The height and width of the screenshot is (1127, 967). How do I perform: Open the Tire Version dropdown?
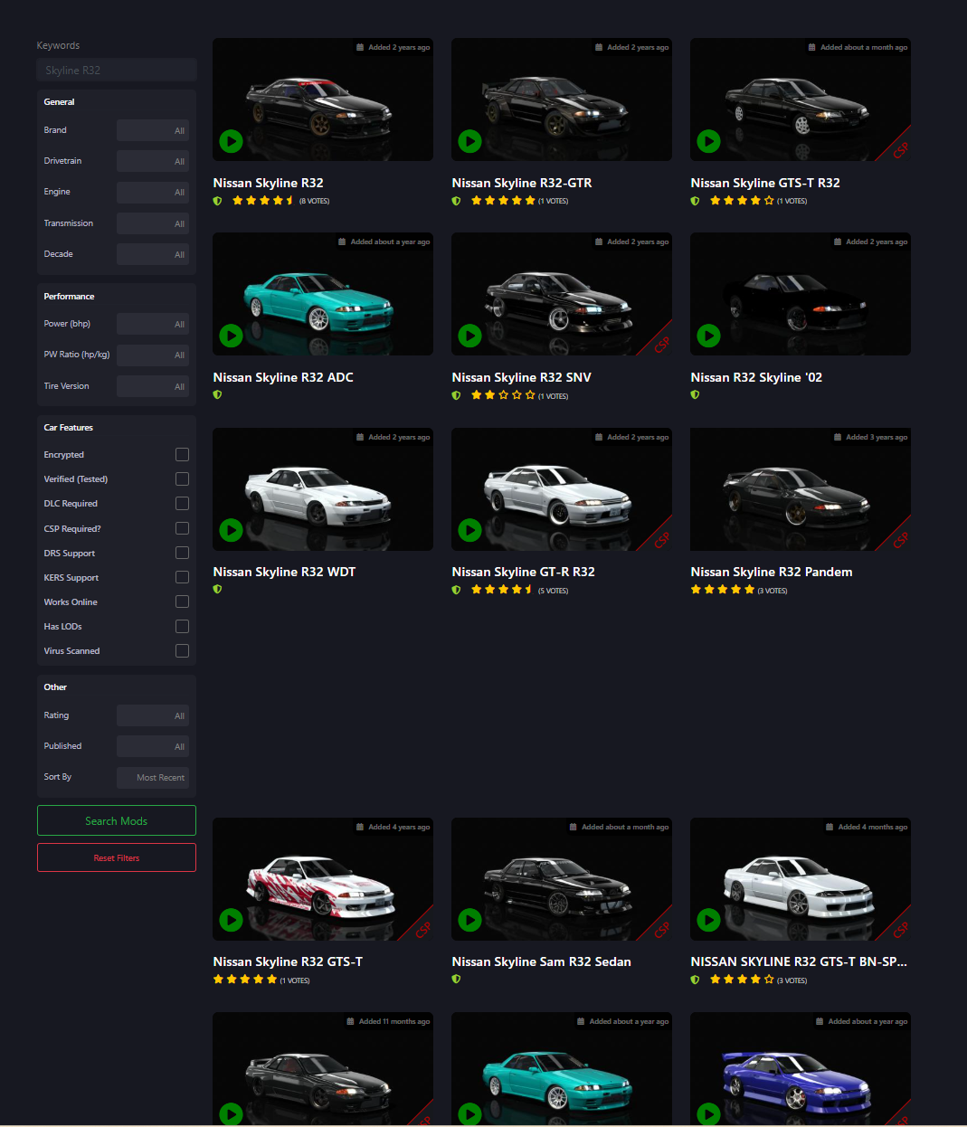pyautogui.click(x=153, y=386)
